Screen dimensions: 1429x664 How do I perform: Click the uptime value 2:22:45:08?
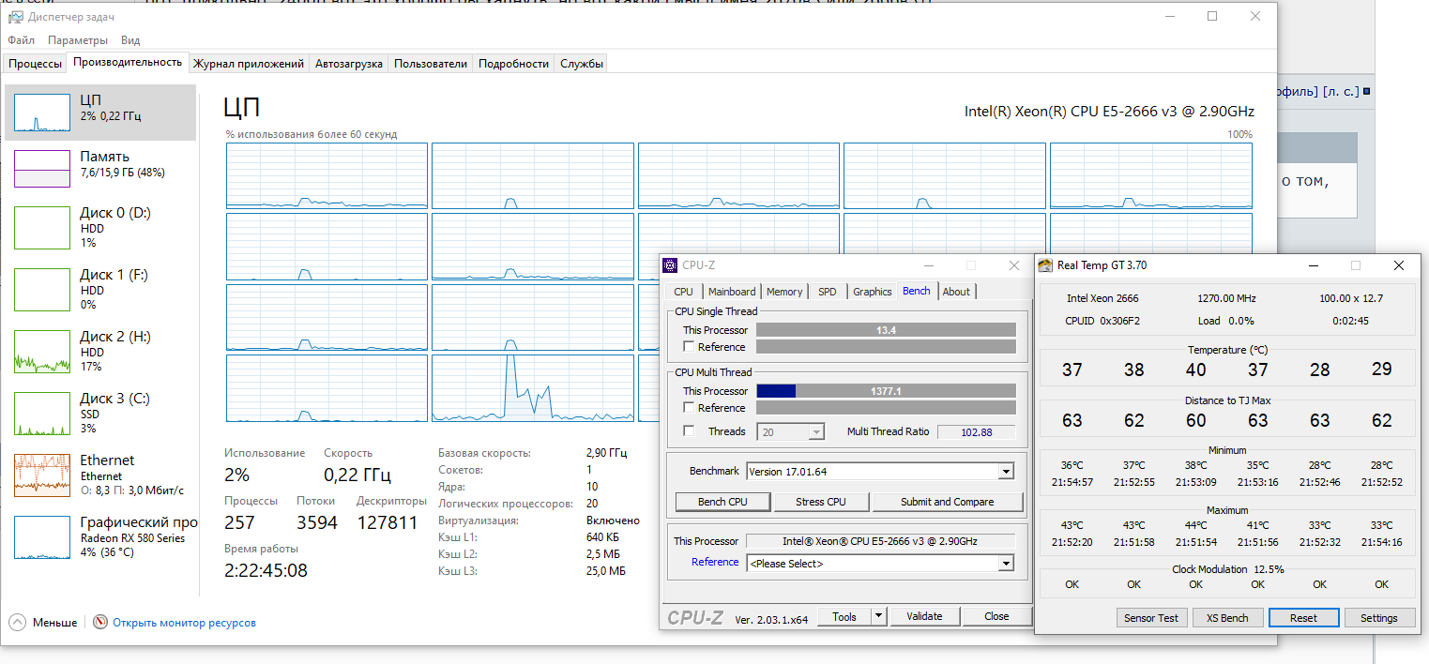[x=266, y=570]
